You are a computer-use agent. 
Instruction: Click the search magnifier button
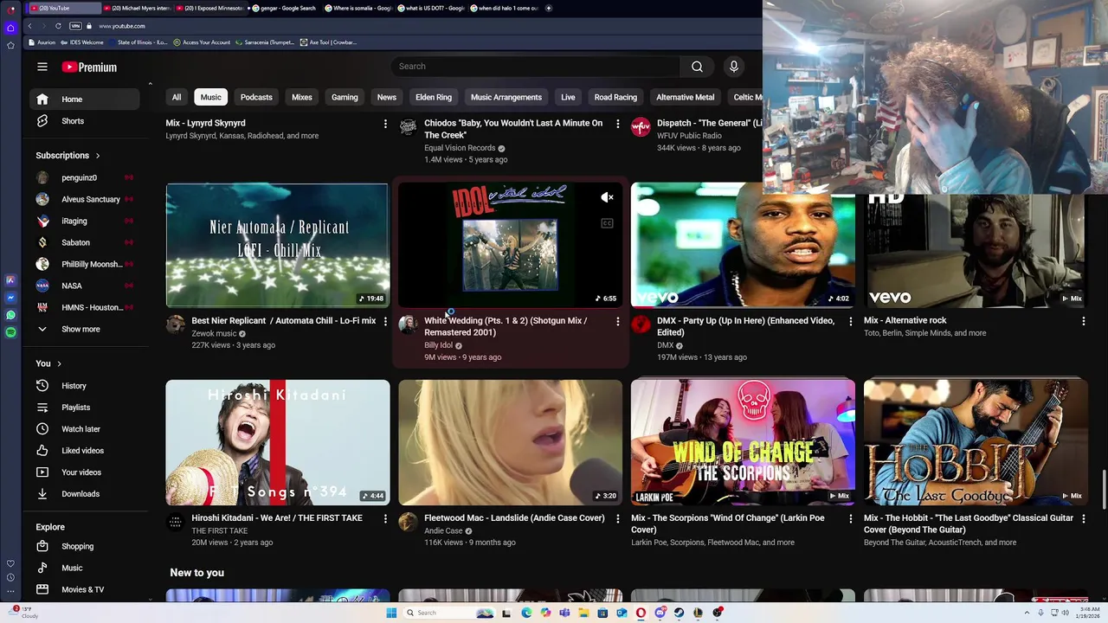coord(697,67)
